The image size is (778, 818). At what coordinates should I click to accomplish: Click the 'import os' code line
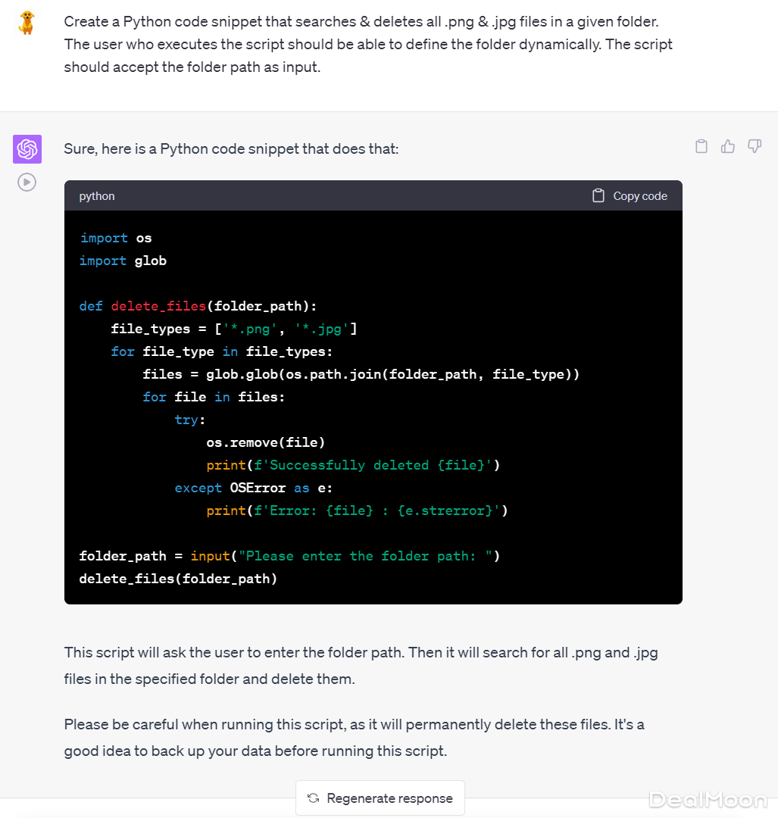(116, 238)
